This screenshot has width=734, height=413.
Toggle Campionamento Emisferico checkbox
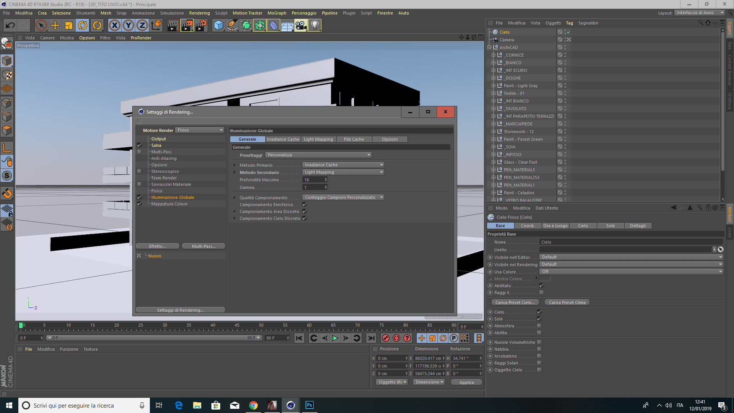click(x=304, y=204)
